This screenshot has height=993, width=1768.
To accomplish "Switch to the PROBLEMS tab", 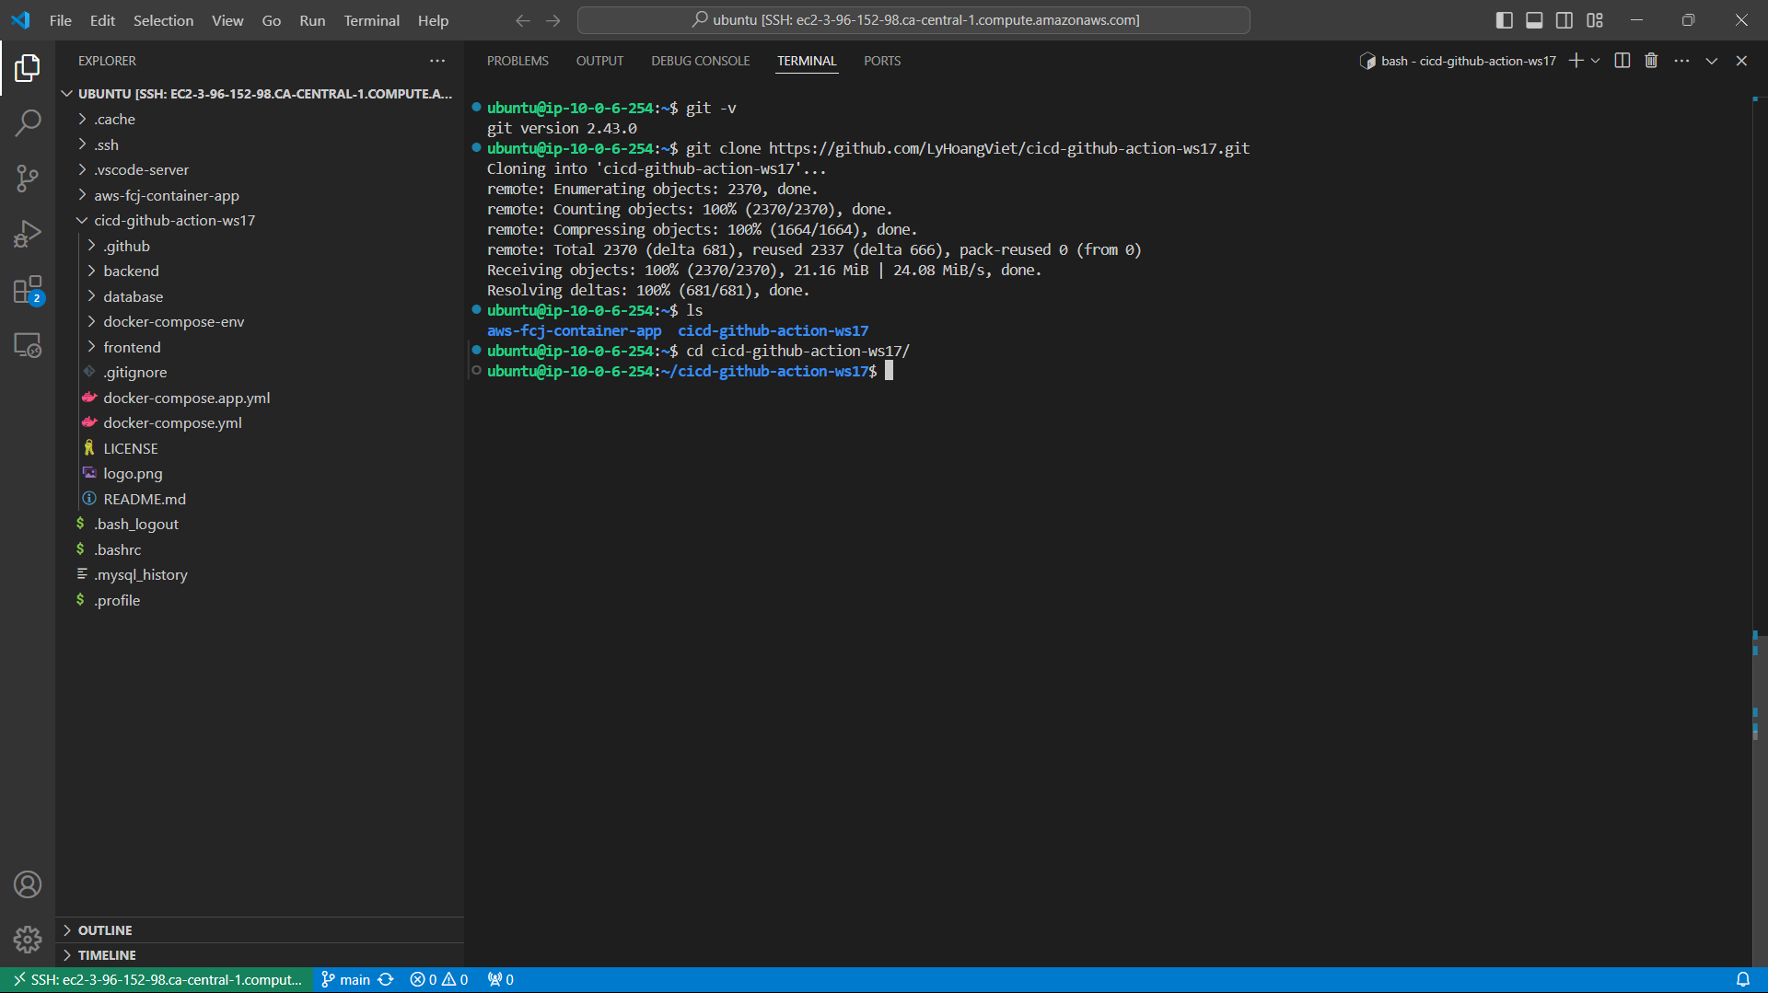I will (x=518, y=61).
